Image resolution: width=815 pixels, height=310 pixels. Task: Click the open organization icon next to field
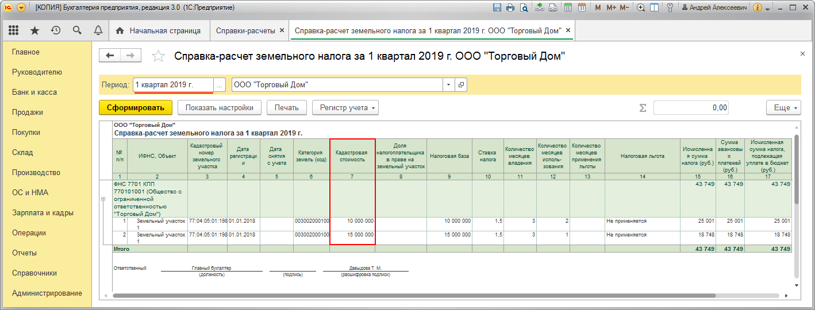pyautogui.click(x=461, y=85)
